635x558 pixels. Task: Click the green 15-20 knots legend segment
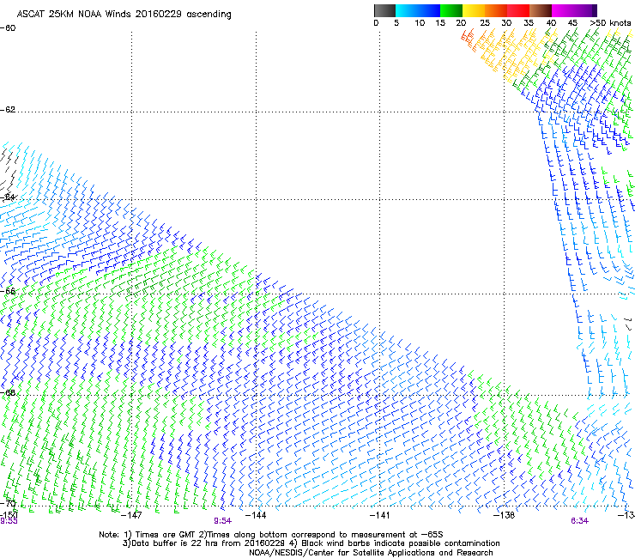pos(451,10)
